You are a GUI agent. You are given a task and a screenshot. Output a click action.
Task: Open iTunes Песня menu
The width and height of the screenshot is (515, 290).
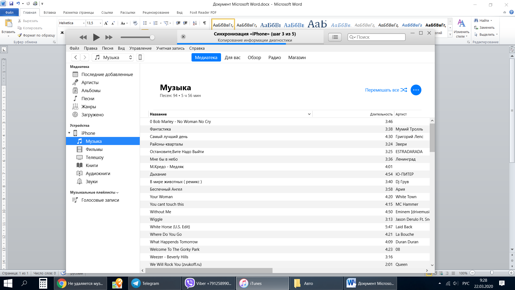point(108,48)
